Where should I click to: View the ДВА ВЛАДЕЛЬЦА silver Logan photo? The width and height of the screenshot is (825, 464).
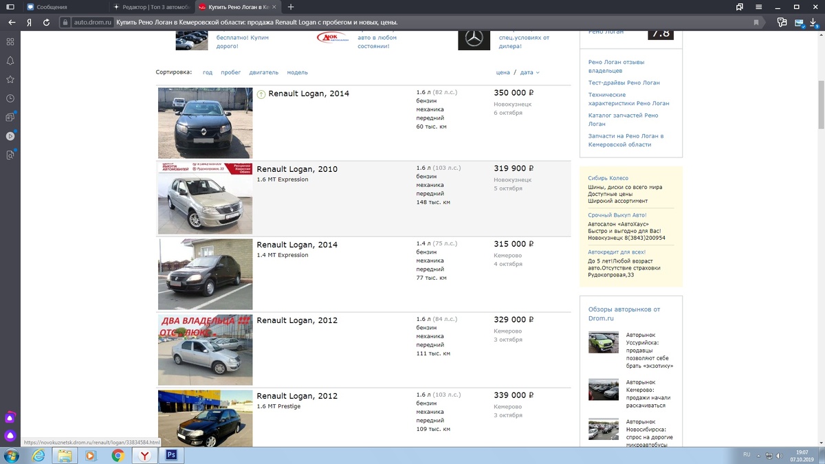pyautogui.click(x=205, y=350)
